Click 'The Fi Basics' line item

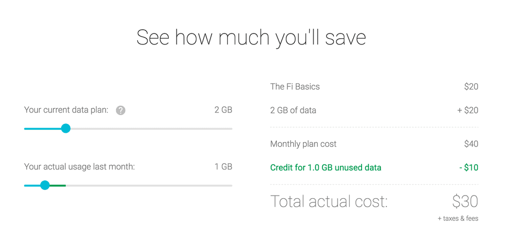295,87
